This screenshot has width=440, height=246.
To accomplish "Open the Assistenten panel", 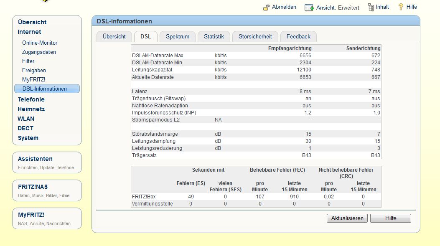I will click(47, 163).
